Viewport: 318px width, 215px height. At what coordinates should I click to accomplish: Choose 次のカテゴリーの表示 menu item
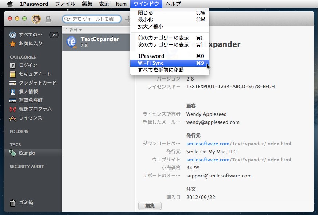point(170,45)
